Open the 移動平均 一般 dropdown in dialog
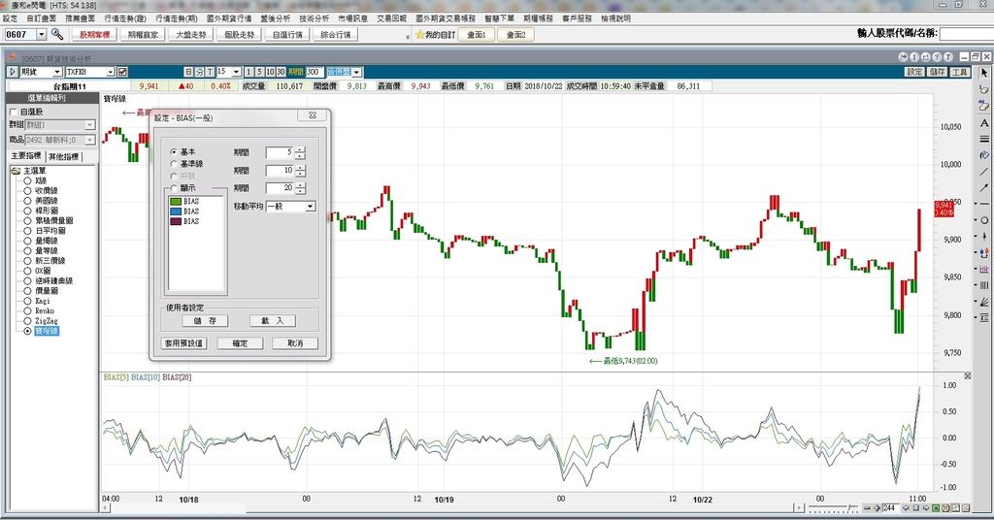 click(310, 207)
